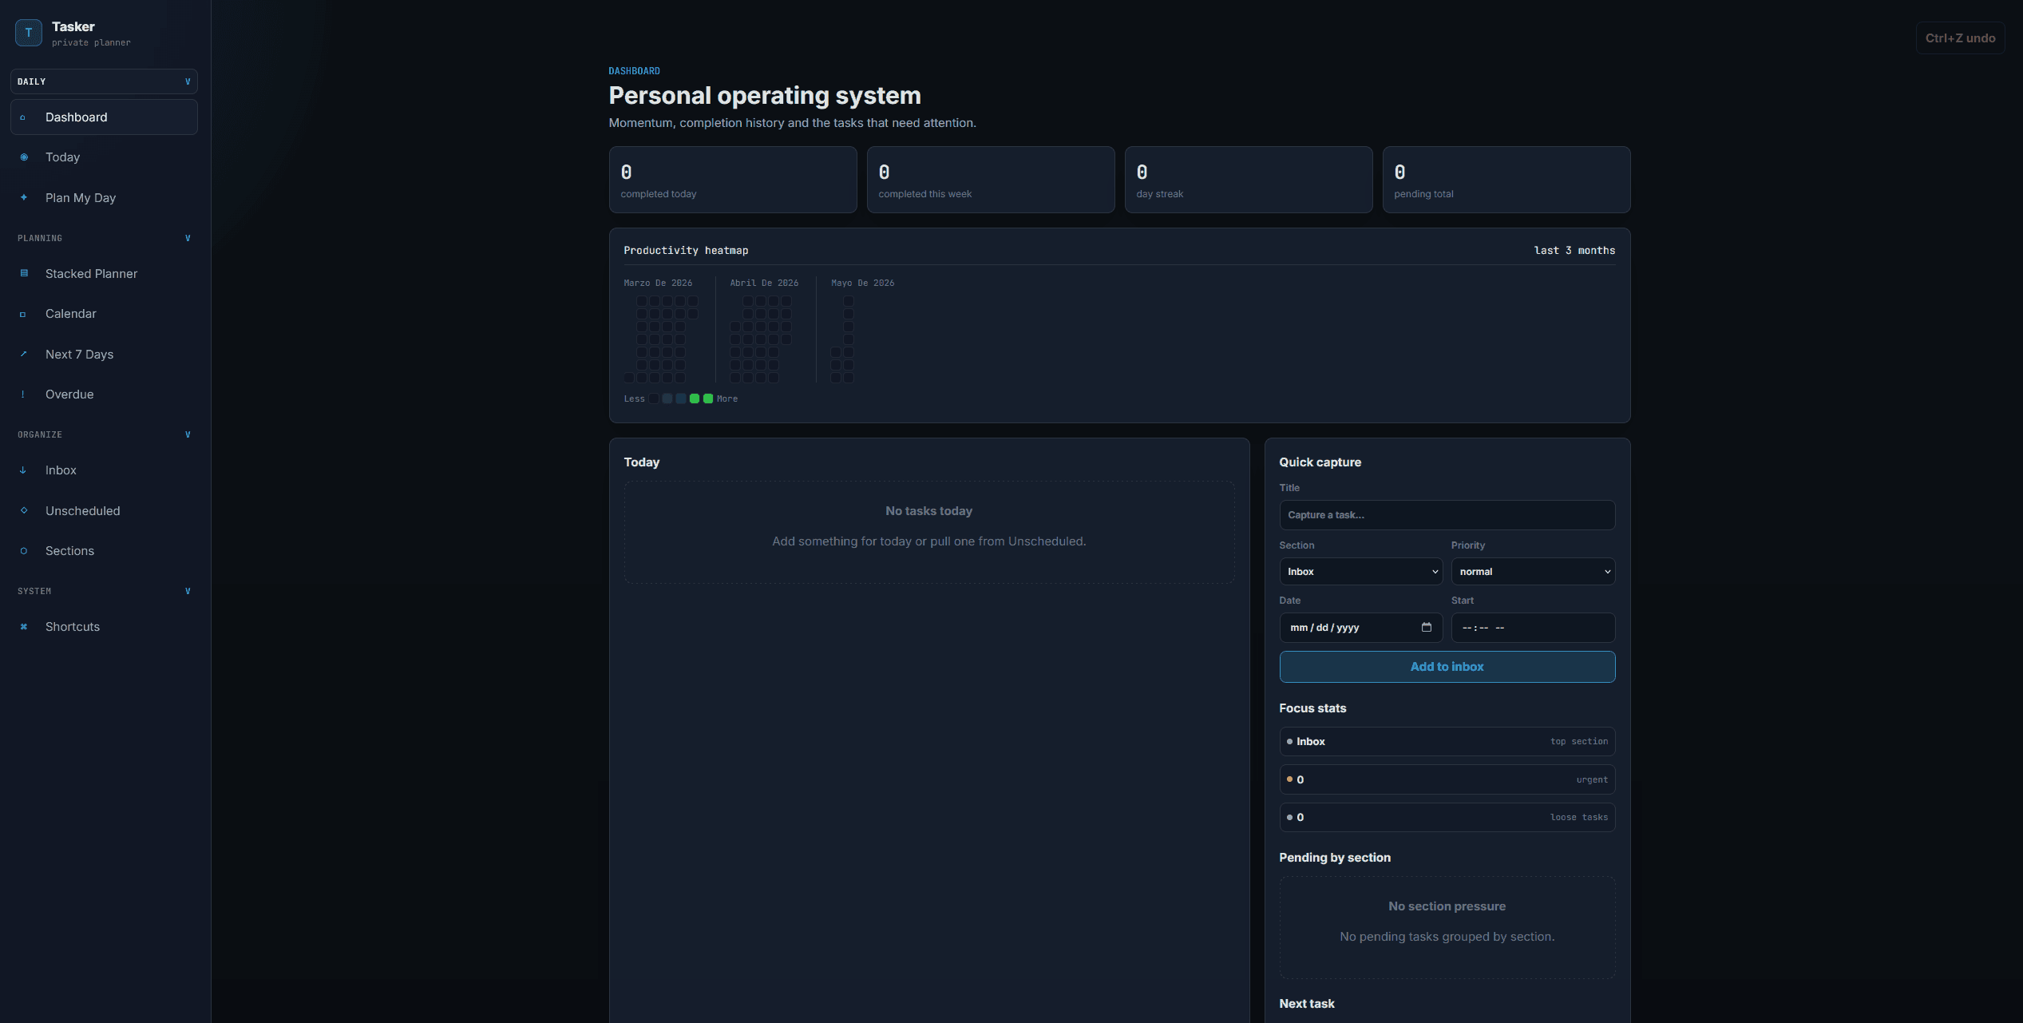Image resolution: width=2023 pixels, height=1023 pixels.
Task: Collapse the DAILY sidebar group
Action: click(104, 81)
